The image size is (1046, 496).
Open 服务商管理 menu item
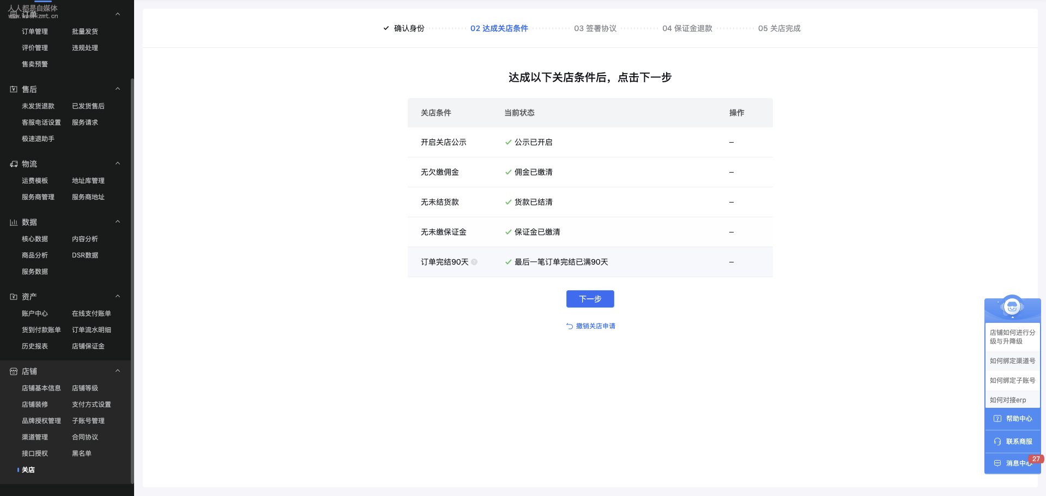click(38, 197)
